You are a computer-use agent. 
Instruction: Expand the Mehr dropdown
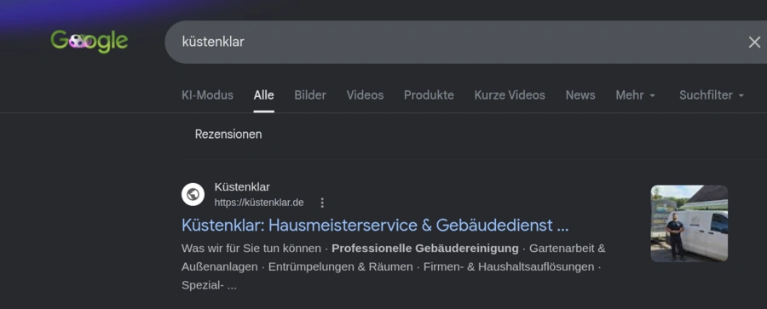point(635,94)
